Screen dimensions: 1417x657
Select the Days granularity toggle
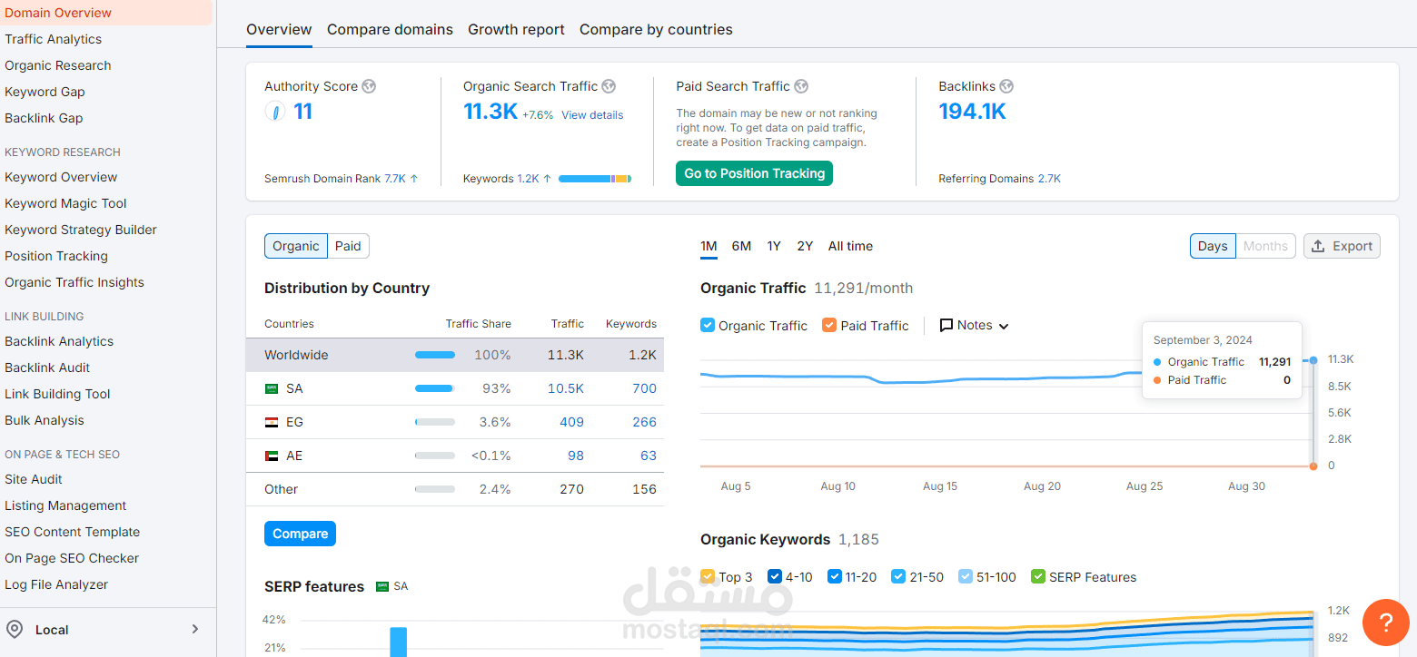1213,246
